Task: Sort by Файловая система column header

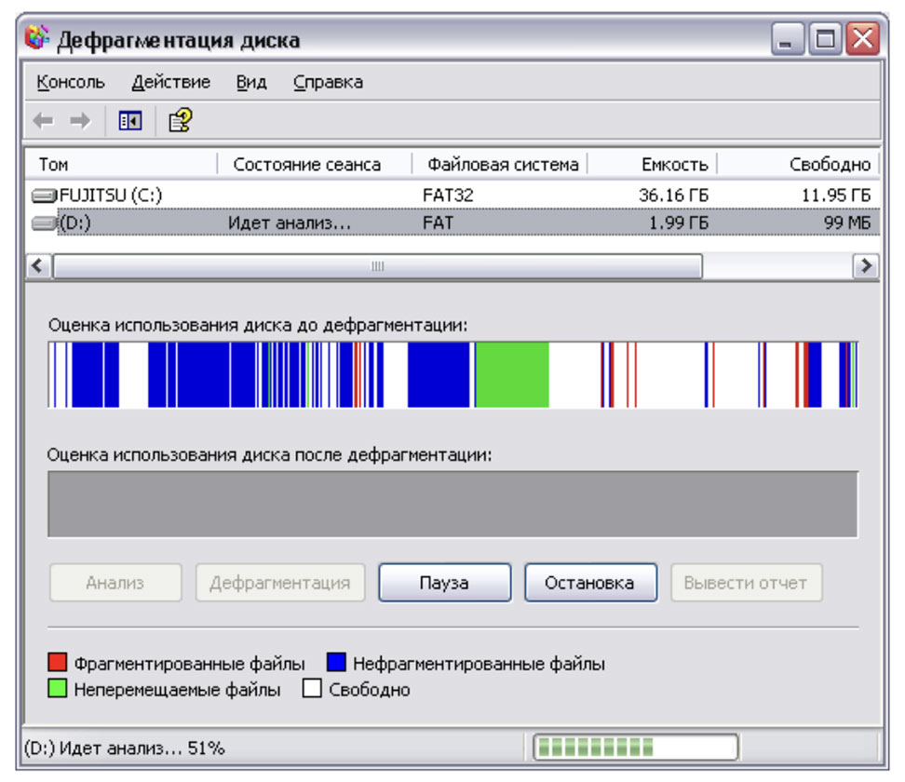Action: point(500,165)
